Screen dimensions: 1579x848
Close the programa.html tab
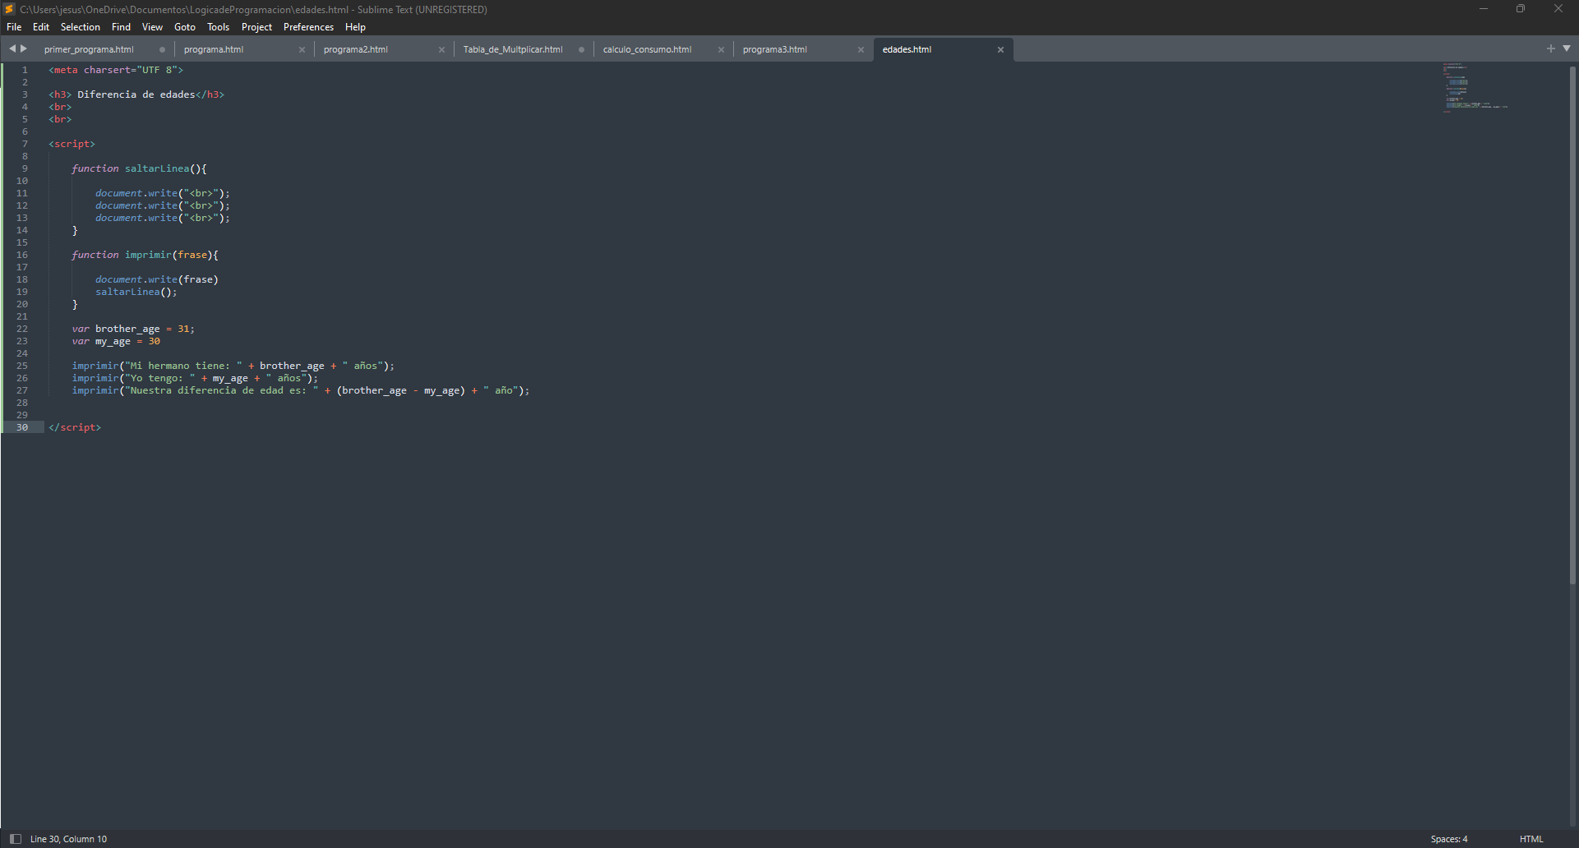click(x=302, y=49)
